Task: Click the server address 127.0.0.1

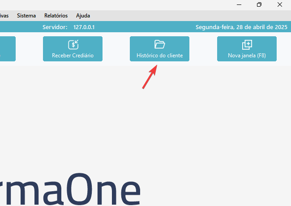Action: coord(84,27)
